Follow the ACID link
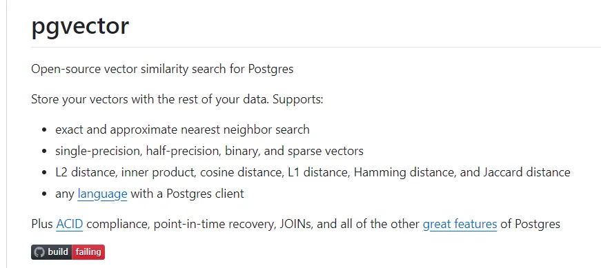 point(70,224)
